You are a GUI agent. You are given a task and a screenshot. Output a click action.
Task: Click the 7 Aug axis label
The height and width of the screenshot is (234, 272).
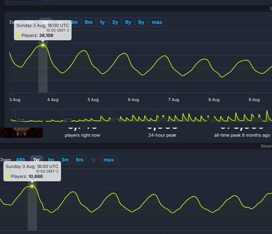[174, 99]
